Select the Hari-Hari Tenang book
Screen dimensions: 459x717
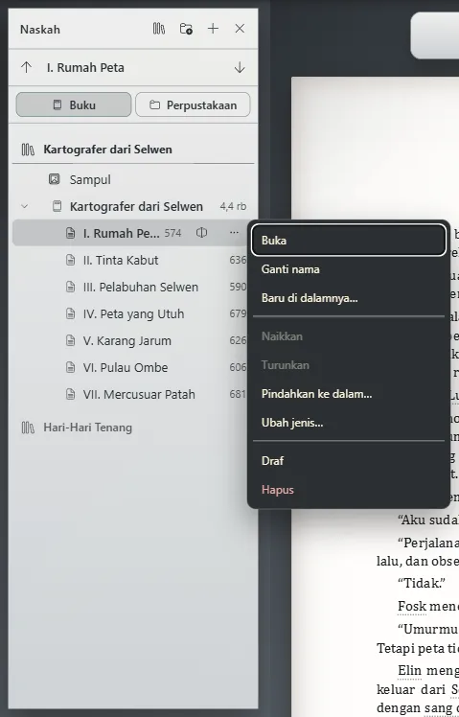tap(88, 428)
